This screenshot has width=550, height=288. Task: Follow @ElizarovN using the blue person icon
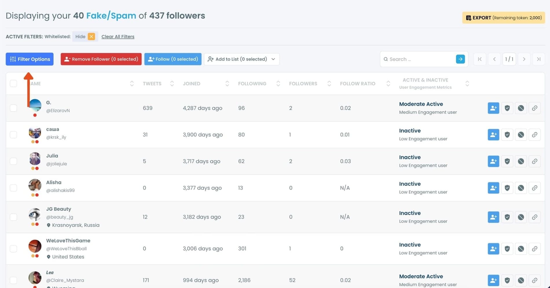click(x=493, y=108)
